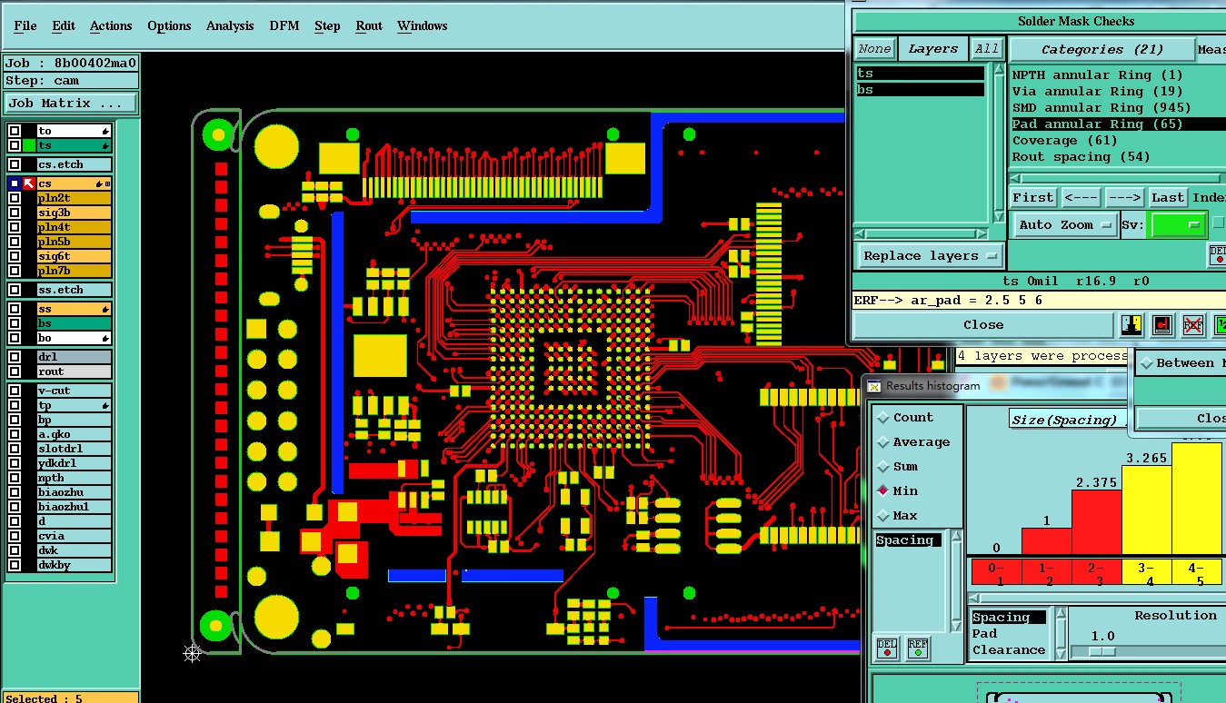
Task: Toggle the checkbox for layer drl
Action: pos(15,357)
